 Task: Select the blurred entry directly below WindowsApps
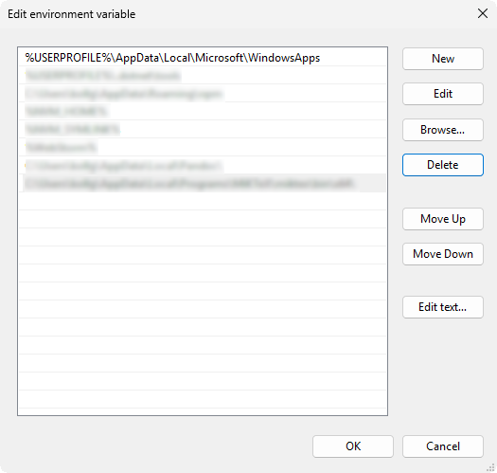click(x=203, y=76)
